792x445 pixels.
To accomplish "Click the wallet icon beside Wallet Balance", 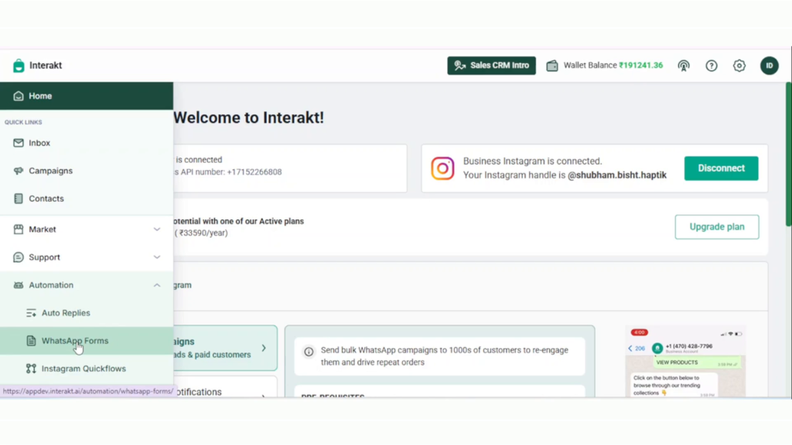I will pyautogui.click(x=552, y=66).
